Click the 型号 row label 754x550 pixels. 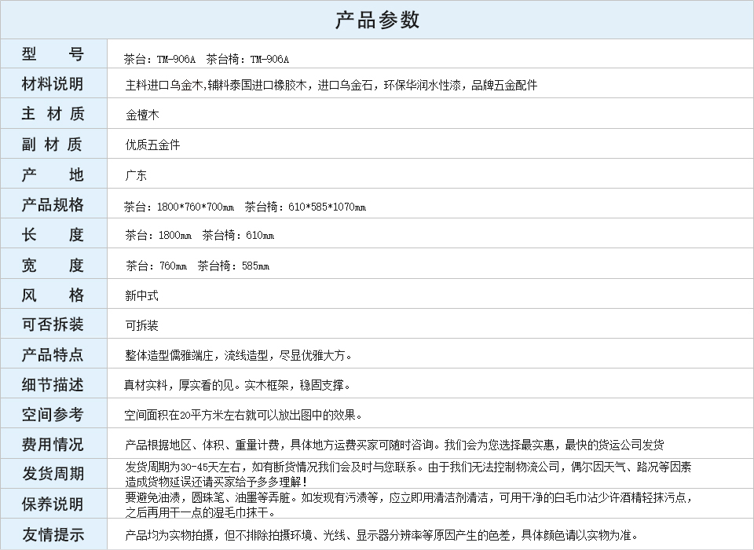click(x=53, y=54)
